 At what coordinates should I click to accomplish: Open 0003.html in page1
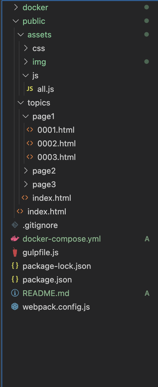pos(56,157)
